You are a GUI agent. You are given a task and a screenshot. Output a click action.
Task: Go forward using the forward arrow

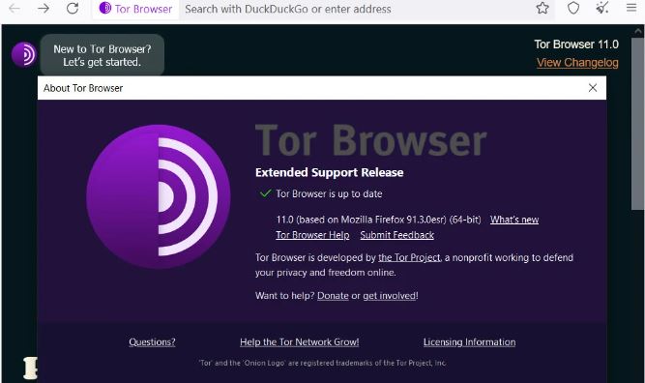pos(44,9)
